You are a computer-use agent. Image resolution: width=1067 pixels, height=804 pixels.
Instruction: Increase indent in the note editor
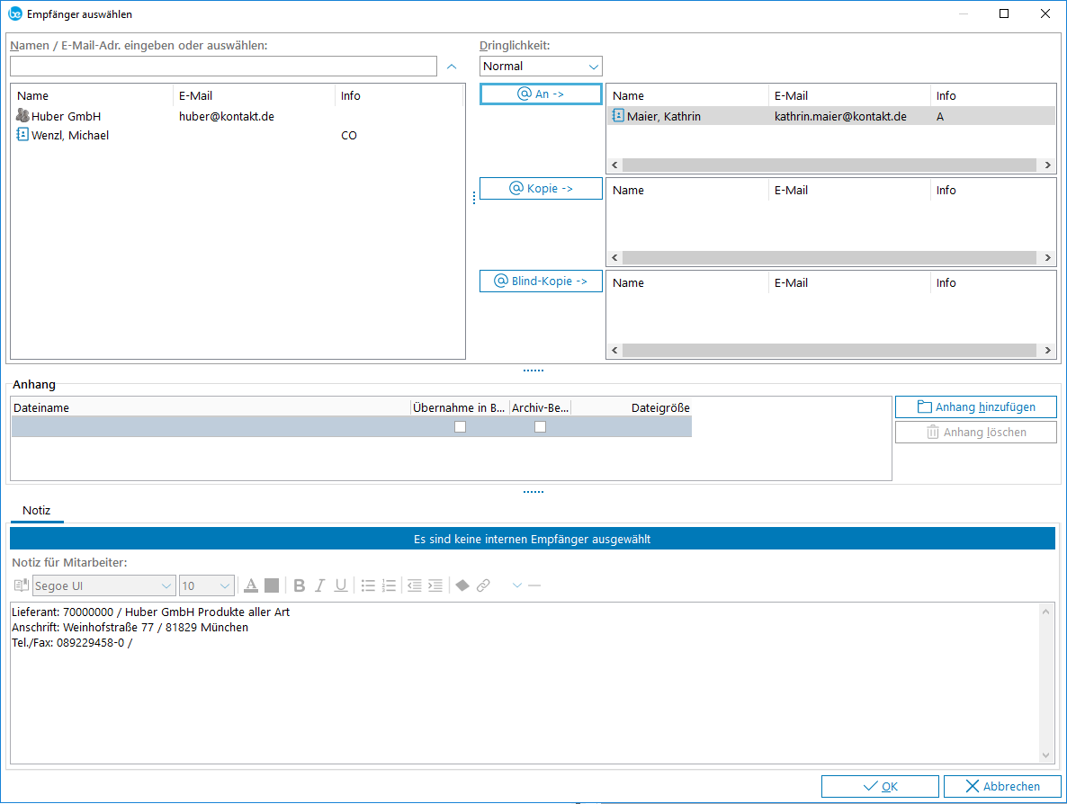(x=435, y=585)
